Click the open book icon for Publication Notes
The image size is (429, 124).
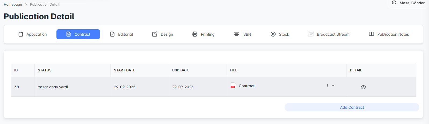pyautogui.click(x=371, y=34)
